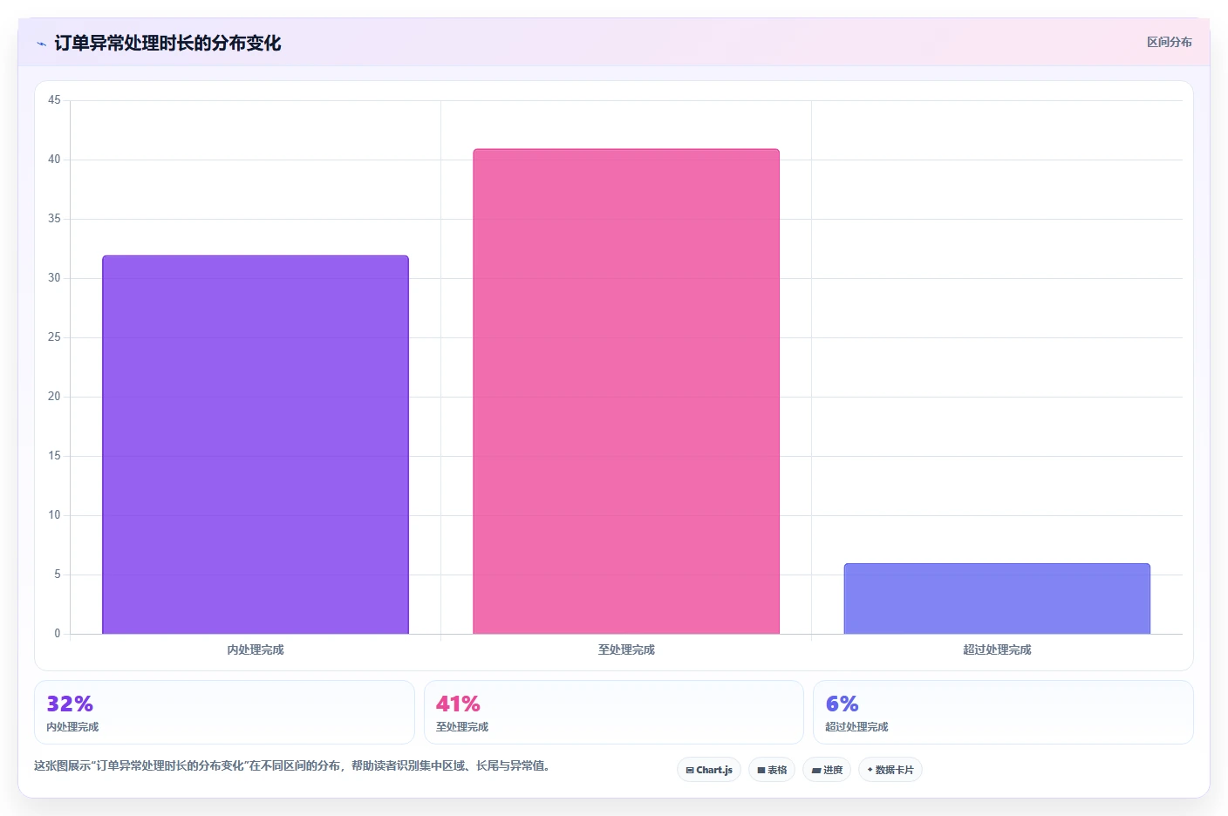Select the 32% 内处理完成 stat card
Viewport: 1228px width, 816px height.
point(224,712)
